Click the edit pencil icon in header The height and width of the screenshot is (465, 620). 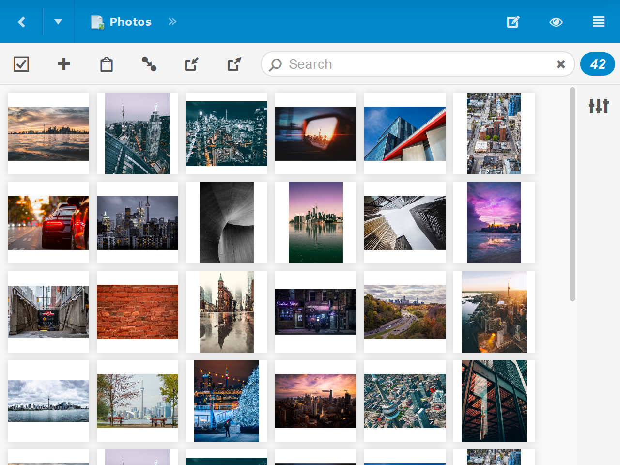coord(513,22)
